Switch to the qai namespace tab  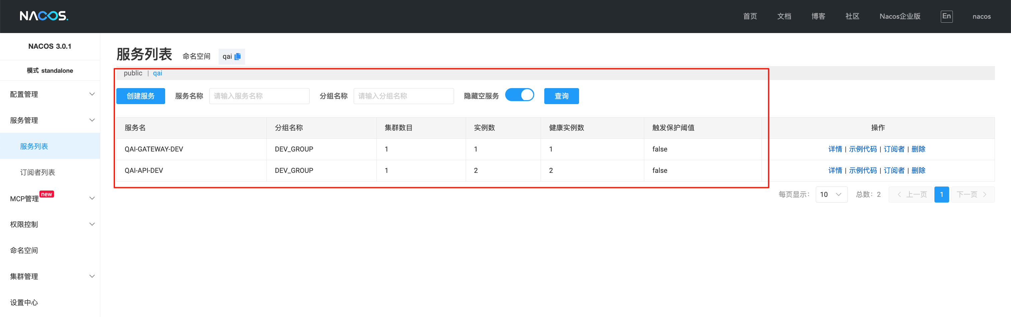point(157,73)
